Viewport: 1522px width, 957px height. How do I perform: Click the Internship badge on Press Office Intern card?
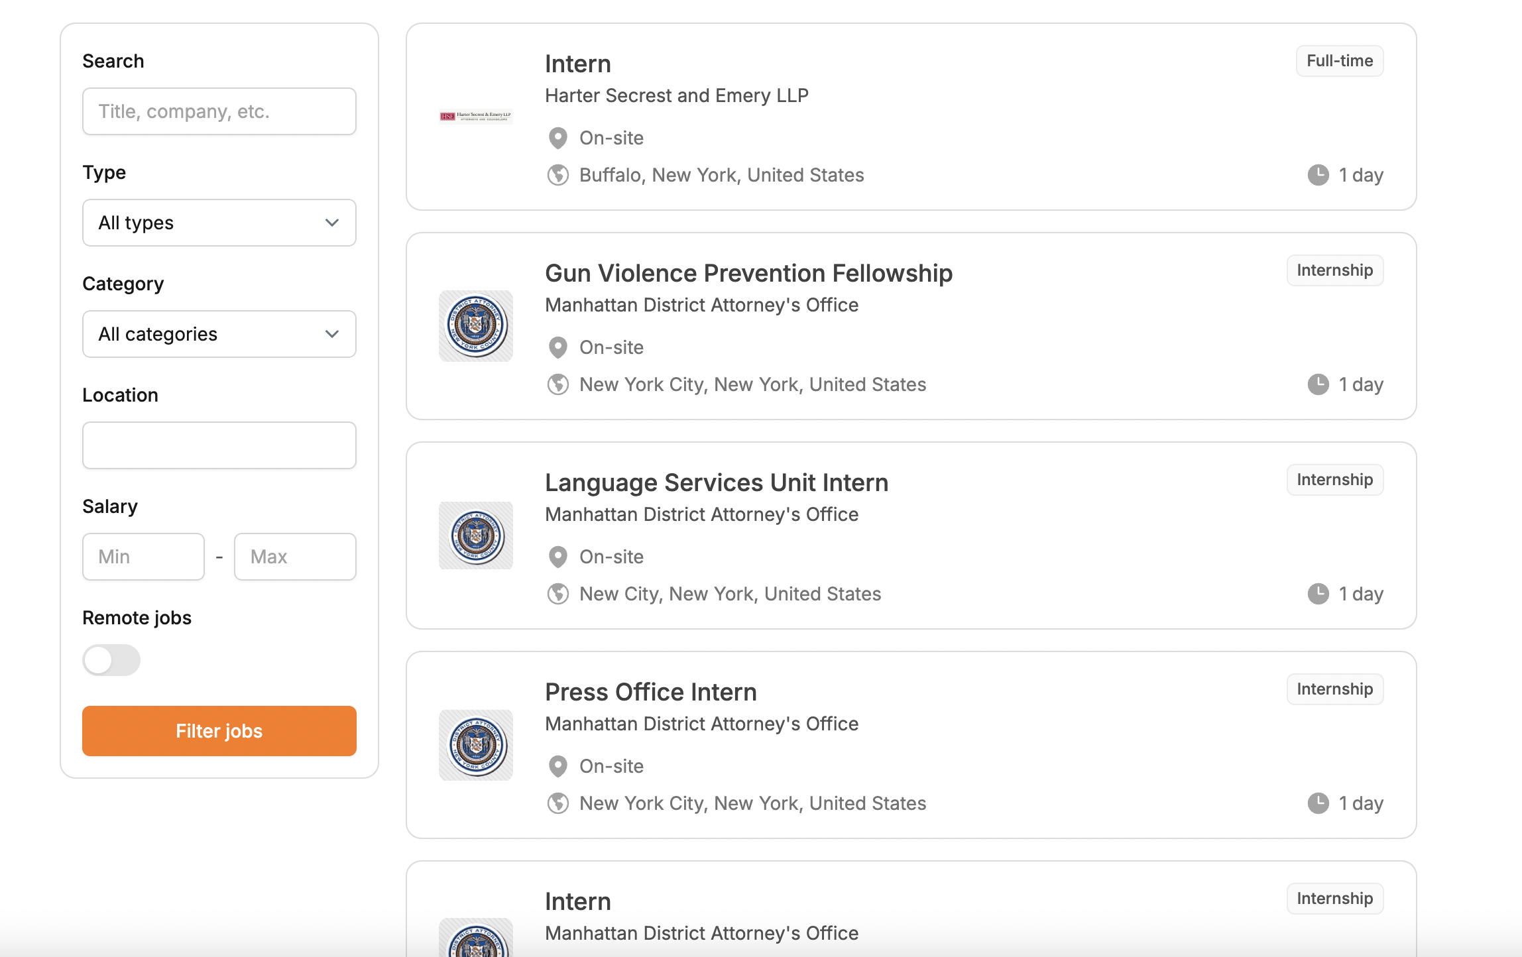click(1335, 689)
